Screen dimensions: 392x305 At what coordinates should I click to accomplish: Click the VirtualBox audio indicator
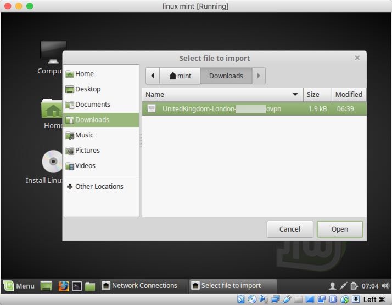(264, 299)
